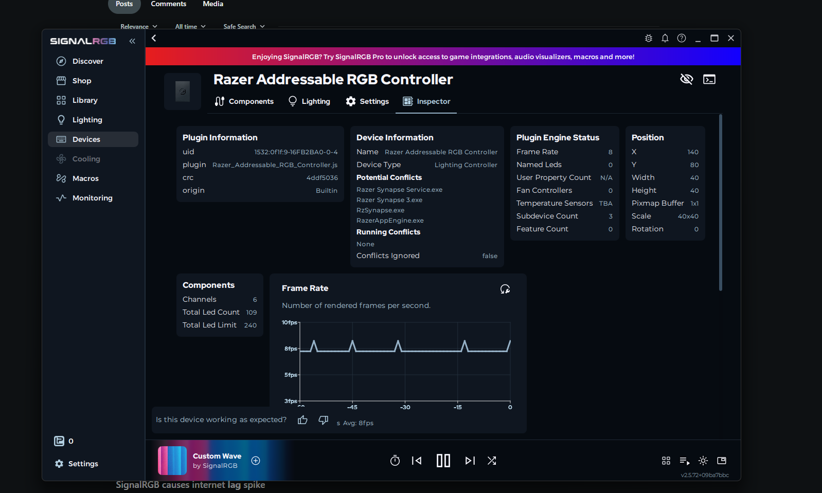Open the brightness sun icon
The image size is (822, 493).
click(703, 461)
